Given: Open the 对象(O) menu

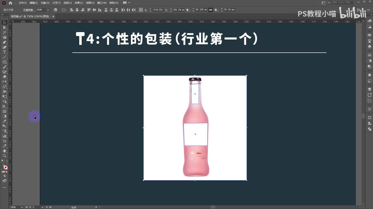Looking at the screenshot, I should [45, 3].
